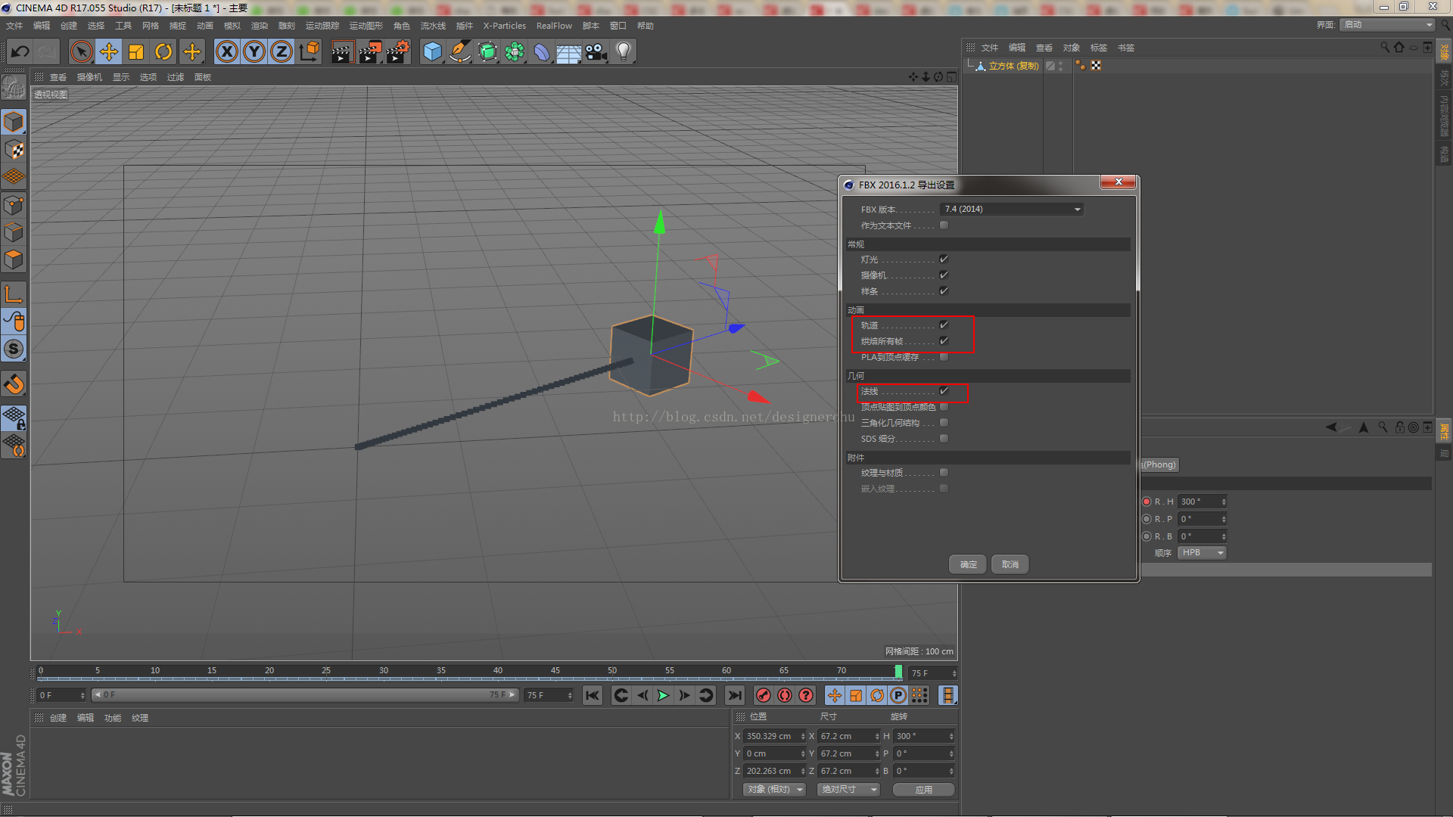1453x817 pixels.
Task: Toggle the 法线 geometry checkbox
Action: coord(944,391)
